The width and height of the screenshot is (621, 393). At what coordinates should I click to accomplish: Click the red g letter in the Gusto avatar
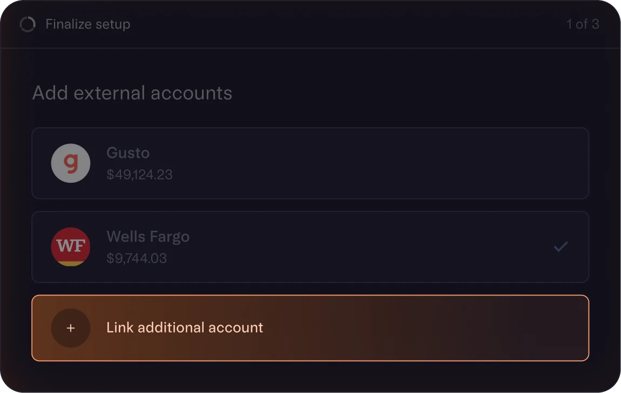[71, 163]
